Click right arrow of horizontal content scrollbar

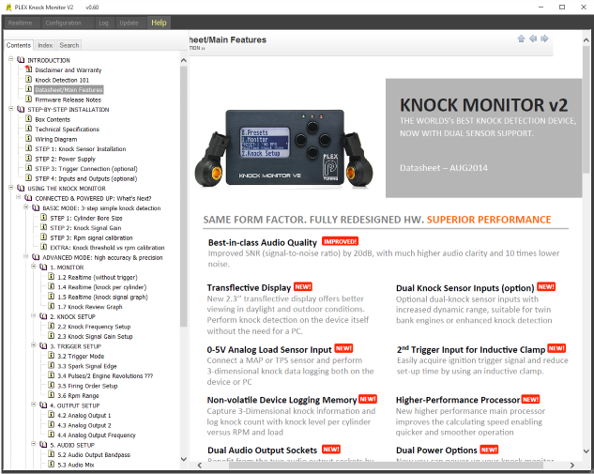tap(572, 466)
